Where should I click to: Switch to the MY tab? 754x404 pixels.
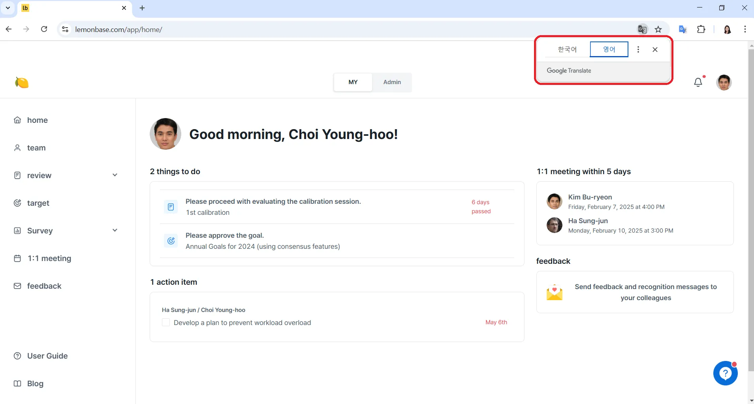[x=353, y=82]
